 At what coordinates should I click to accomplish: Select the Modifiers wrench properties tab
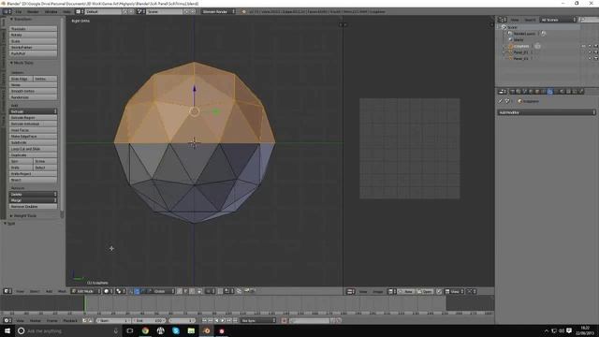point(549,92)
